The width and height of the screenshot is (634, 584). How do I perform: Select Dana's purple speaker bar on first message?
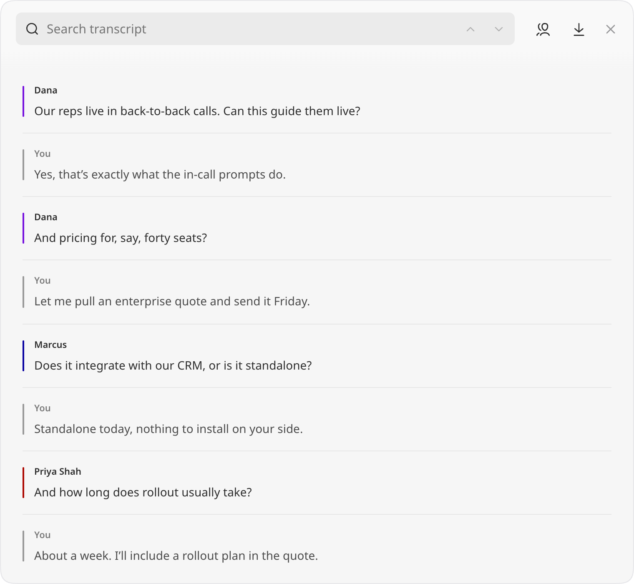[23, 101]
